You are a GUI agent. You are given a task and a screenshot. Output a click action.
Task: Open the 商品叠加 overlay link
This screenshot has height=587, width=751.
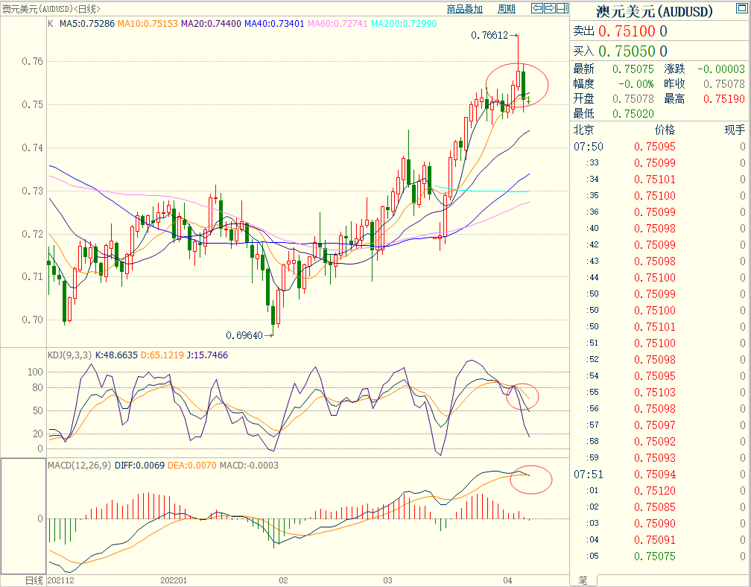coord(465,9)
